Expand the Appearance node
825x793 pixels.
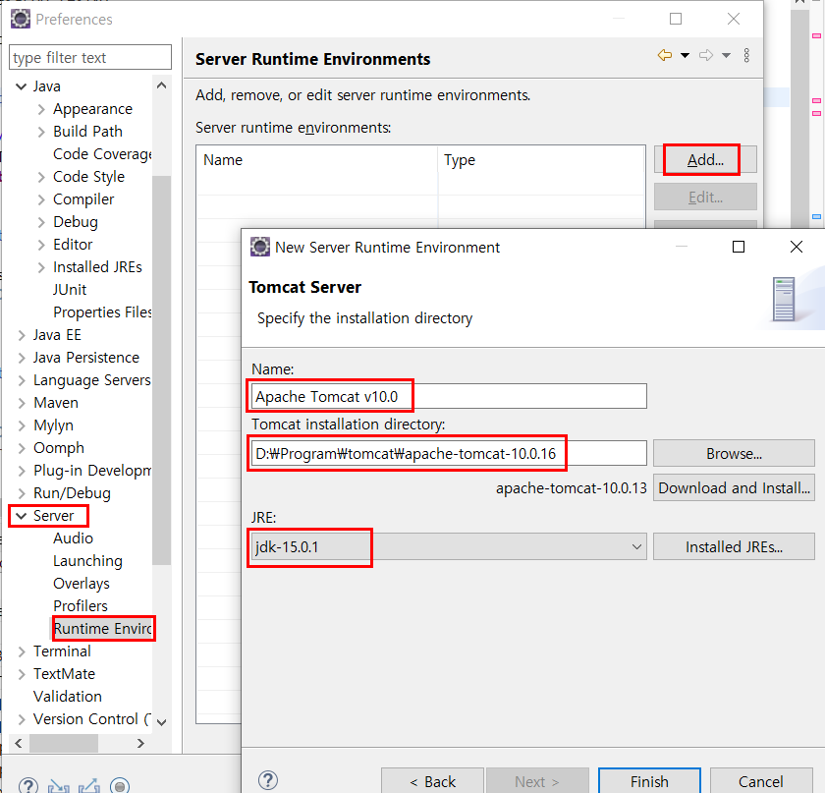click(41, 109)
